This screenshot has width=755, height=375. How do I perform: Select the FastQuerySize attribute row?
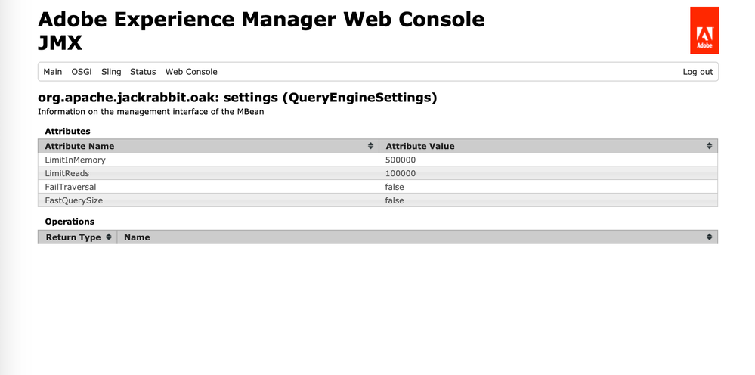(73, 200)
